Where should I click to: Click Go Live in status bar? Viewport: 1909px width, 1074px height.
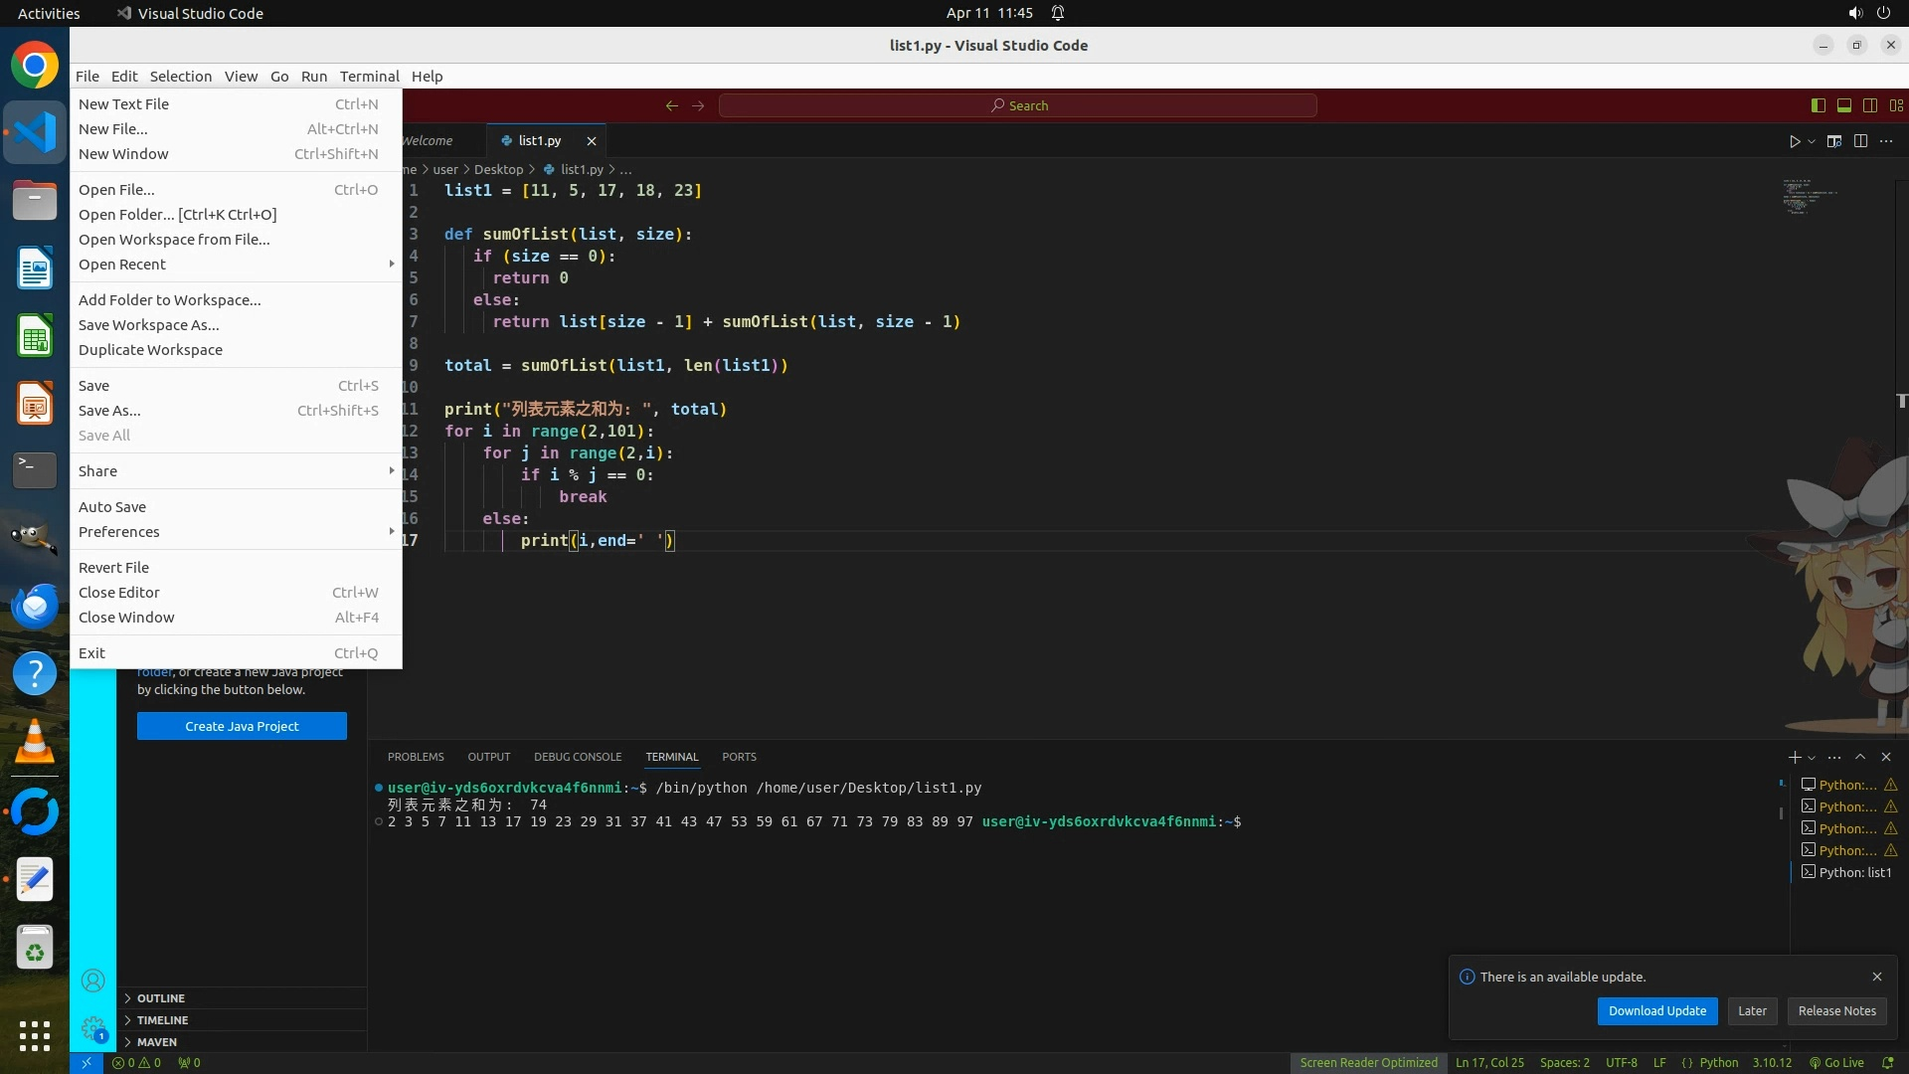[x=1836, y=1062]
